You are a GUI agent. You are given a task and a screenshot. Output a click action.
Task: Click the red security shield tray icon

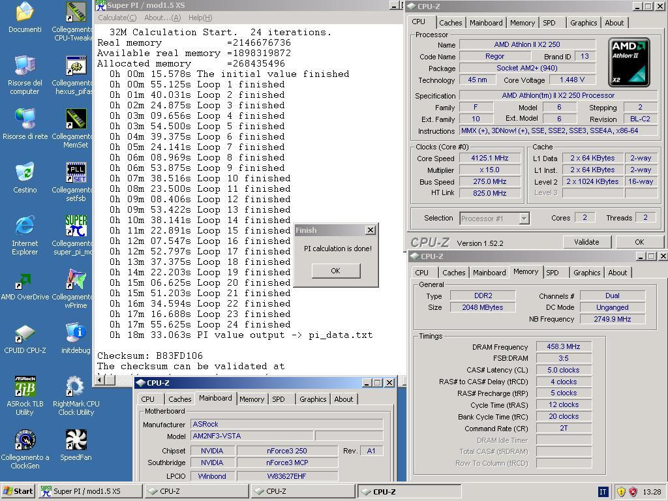coord(633,492)
